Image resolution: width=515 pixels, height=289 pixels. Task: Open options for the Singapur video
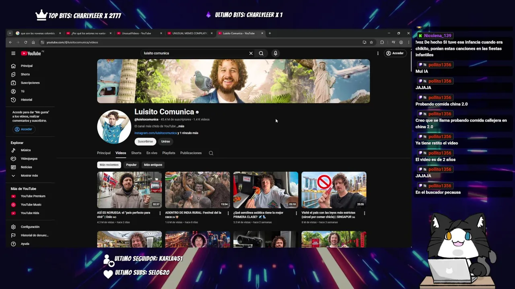click(x=365, y=213)
